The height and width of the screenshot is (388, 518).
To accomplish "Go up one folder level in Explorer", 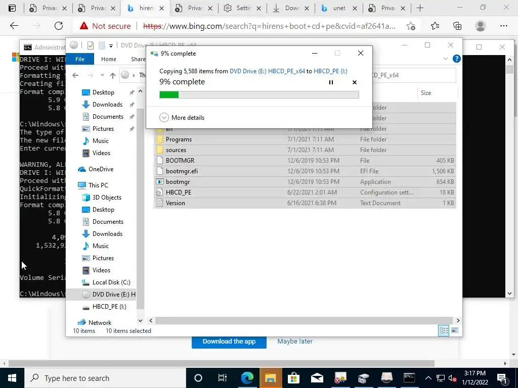I will 113,75.
